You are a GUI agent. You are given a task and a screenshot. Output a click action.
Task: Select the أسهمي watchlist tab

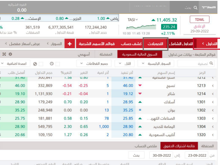click(x=84, y=54)
